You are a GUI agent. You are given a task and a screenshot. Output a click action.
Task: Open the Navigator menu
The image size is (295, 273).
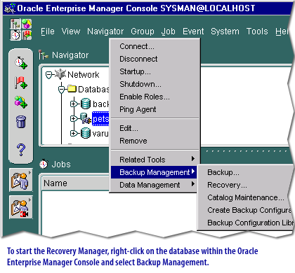[x=105, y=31]
